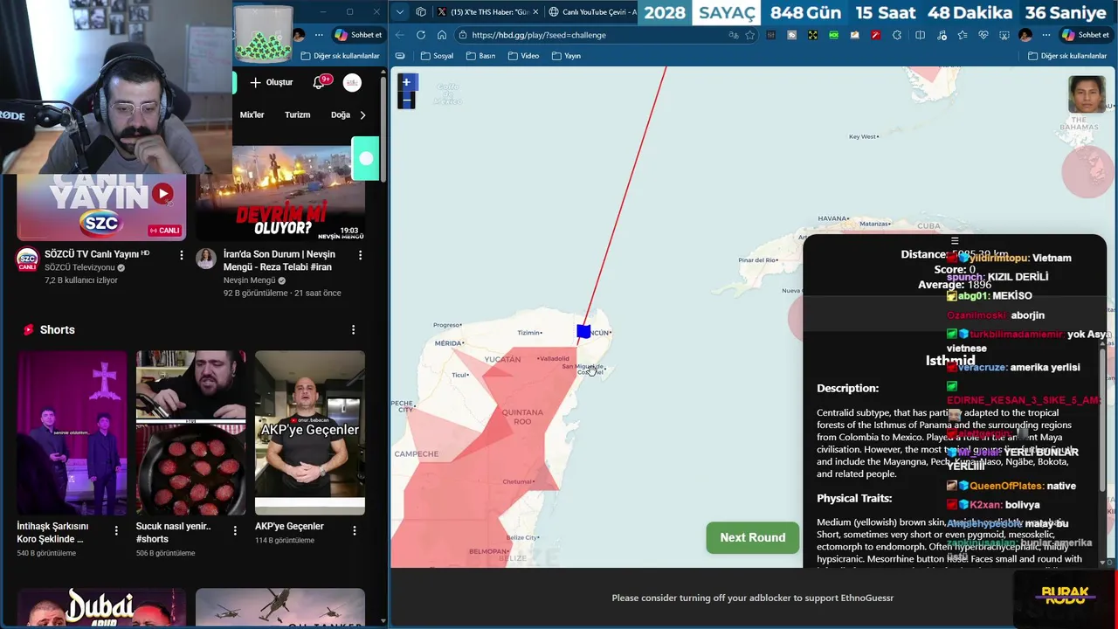The height and width of the screenshot is (629, 1118).
Task: Show more filter chips right arrow
Action: (363, 114)
